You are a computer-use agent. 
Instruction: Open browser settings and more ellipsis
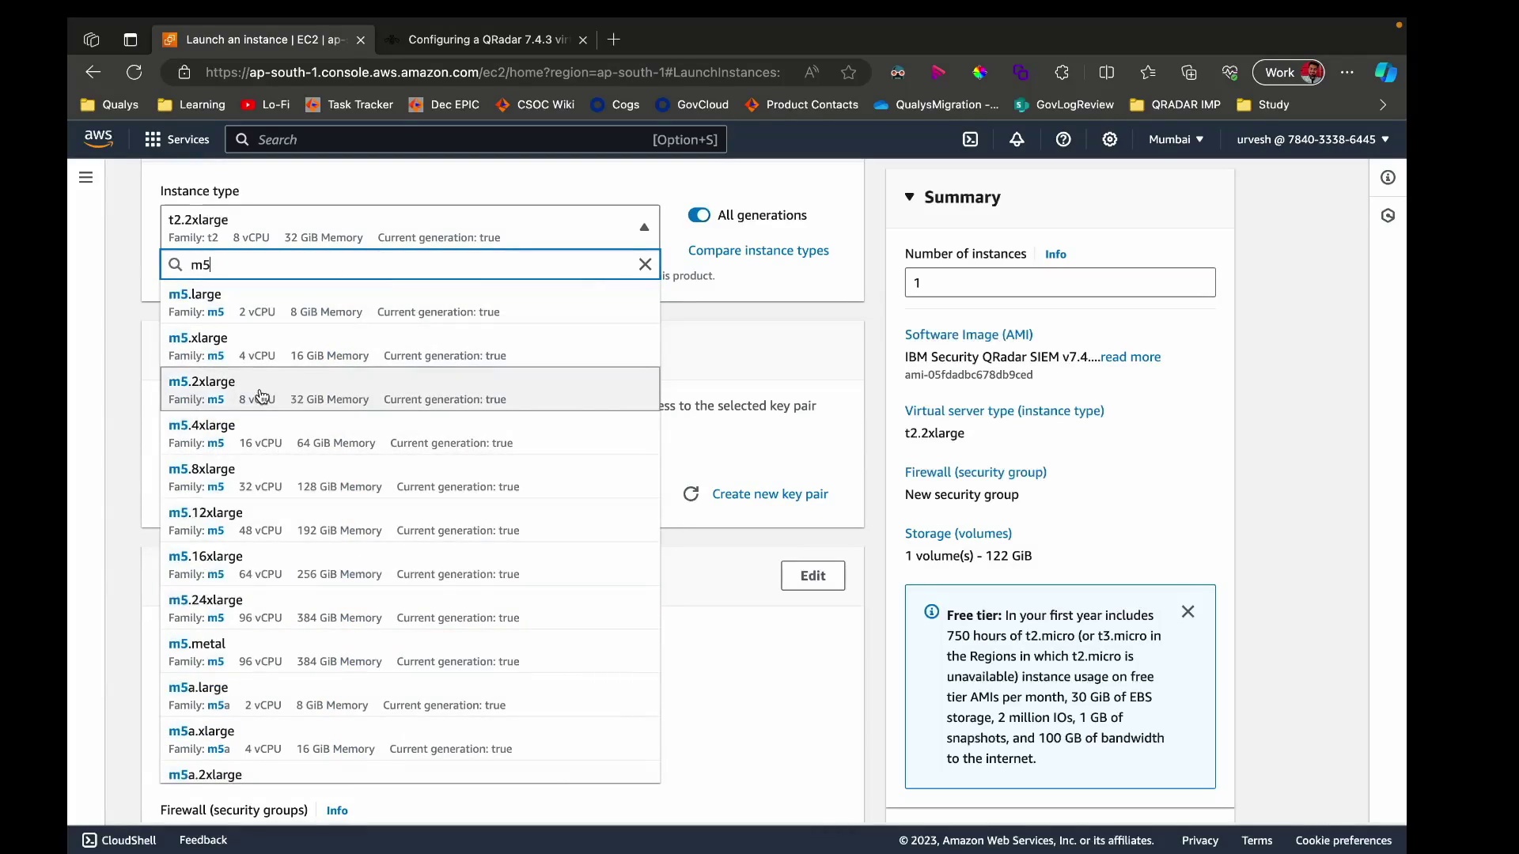1347,72
